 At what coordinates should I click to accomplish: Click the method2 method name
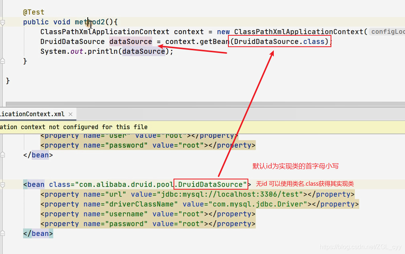pos(90,22)
